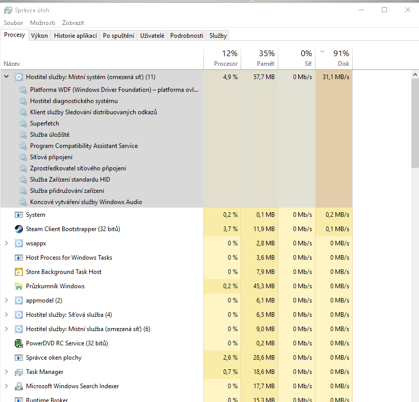
Task: Switch to the Výkon tab
Action: pyautogui.click(x=39, y=36)
